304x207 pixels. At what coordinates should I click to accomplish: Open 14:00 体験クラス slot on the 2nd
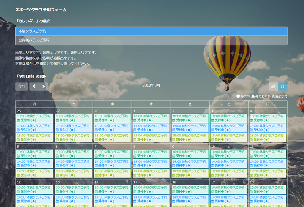(190, 128)
